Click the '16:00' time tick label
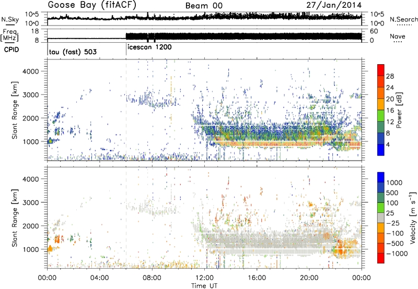 (x=257, y=278)
